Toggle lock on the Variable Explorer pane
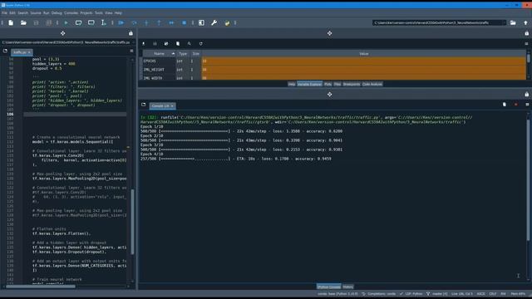 pos(526,33)
